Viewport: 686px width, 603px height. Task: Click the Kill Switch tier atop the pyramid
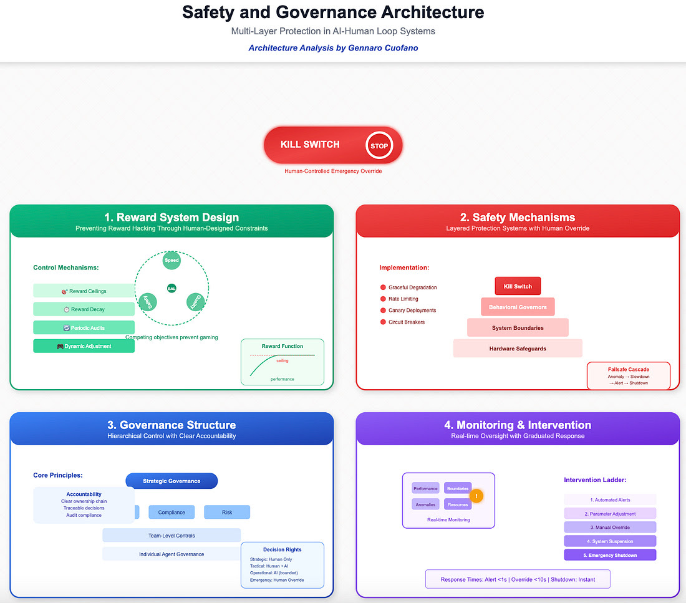(x=518, y=286)
